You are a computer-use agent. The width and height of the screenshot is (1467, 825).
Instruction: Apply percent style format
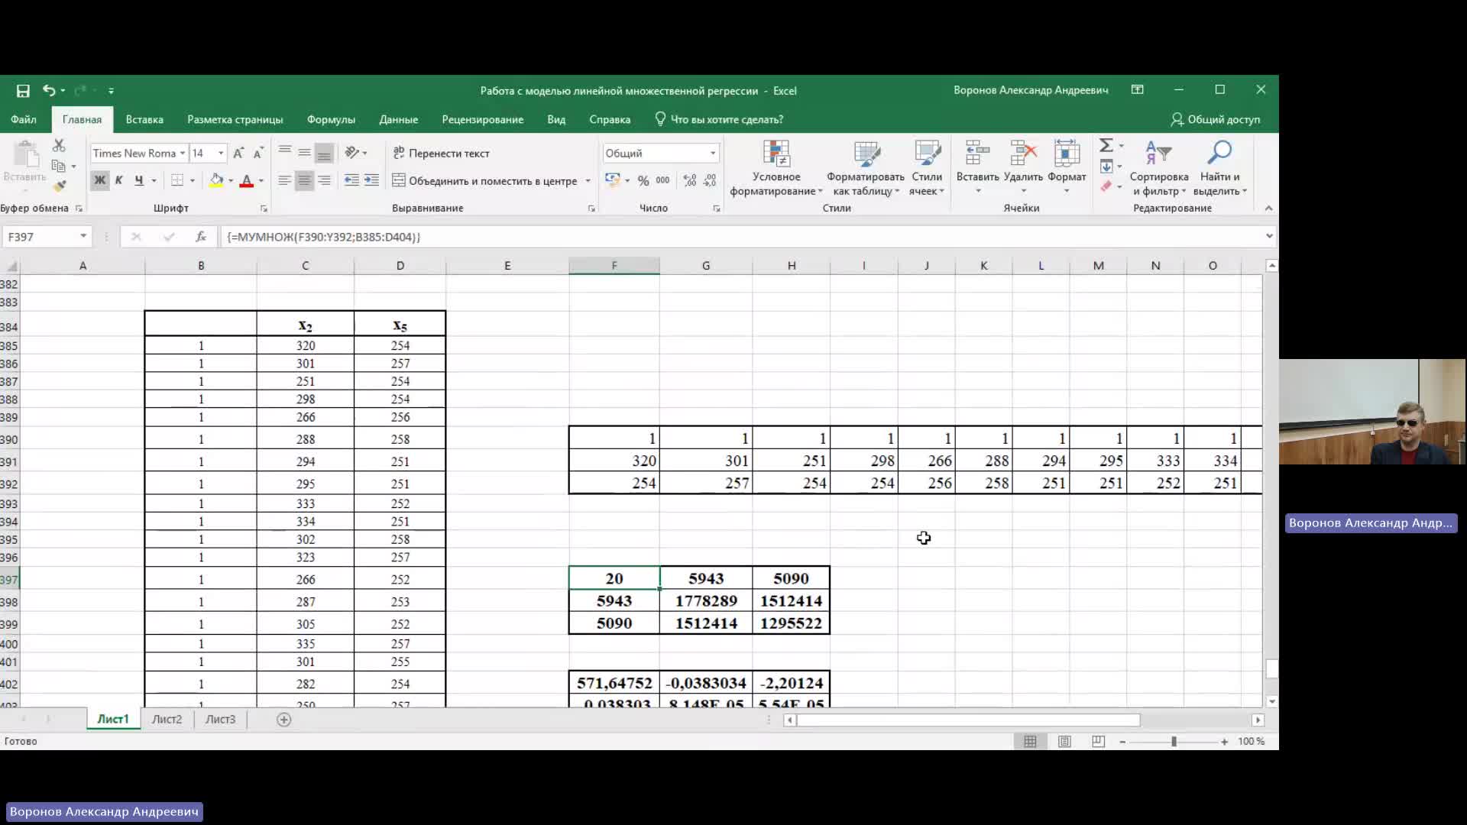tap(643, 180)
